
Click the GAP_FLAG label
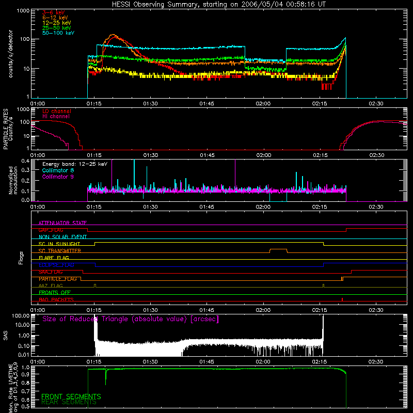51,230
